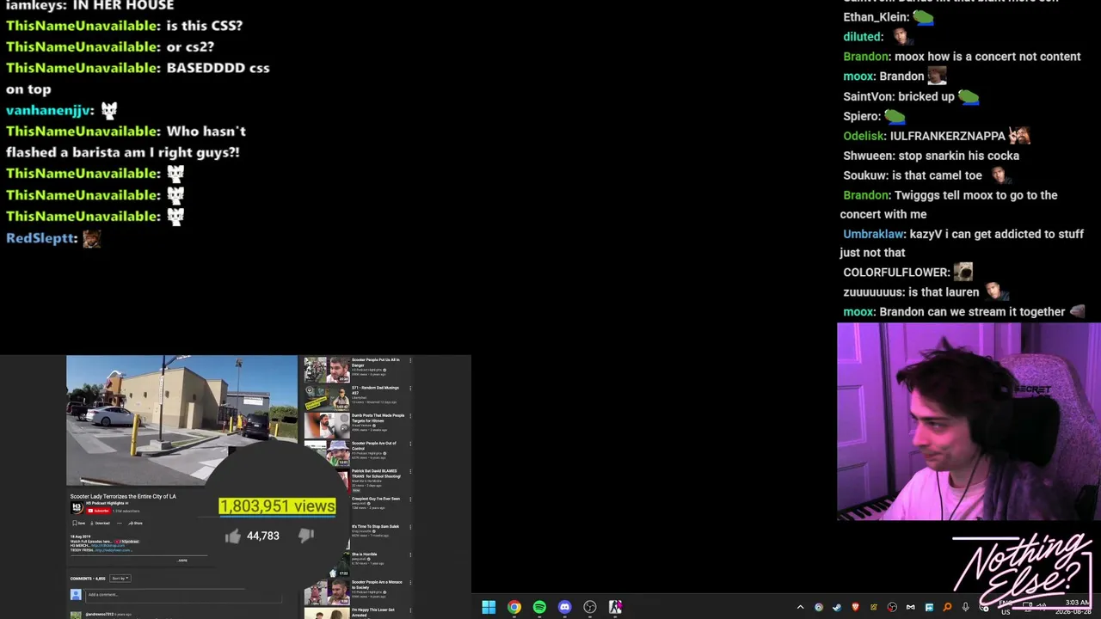Open options menu for 'Scooter People Are Out of Control'
Screen dimensions: 1101x619
(410, 444)
